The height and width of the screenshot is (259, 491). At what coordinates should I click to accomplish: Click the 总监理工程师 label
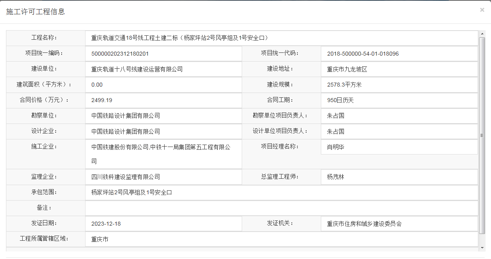(x=280, y=176)
